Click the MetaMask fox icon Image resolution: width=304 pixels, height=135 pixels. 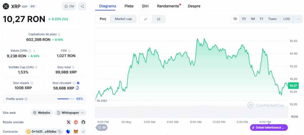coord(76,131)
